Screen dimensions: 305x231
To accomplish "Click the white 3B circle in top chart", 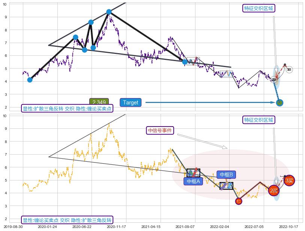I will (289, 69).
